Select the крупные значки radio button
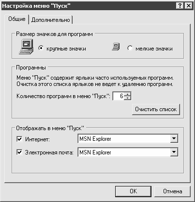The height and width of the screenshot is (202, 195). (x=41, y=48)
